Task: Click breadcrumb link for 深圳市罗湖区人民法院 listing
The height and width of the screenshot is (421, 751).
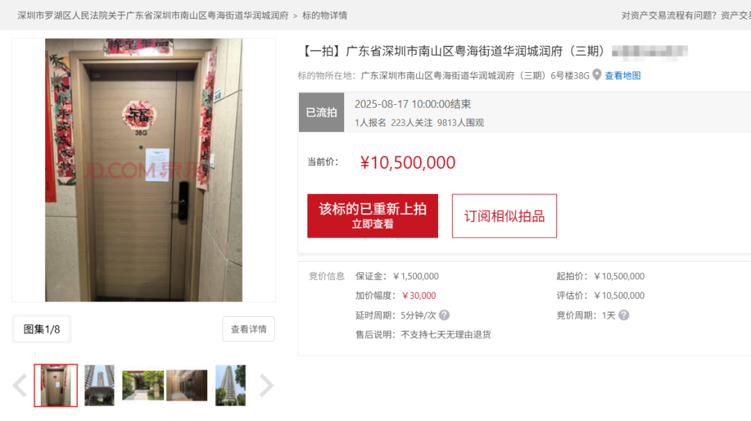Action: tap(153, 16)
